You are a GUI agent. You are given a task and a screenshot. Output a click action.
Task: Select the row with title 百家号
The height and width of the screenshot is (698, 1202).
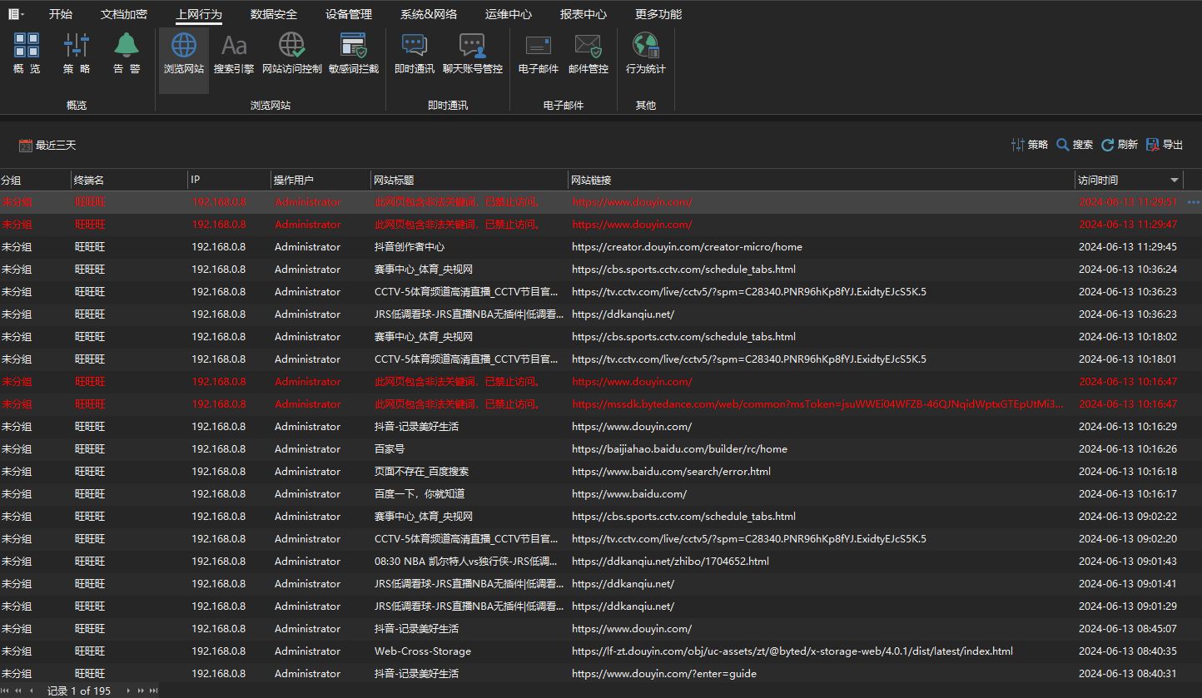click(601, 449)
